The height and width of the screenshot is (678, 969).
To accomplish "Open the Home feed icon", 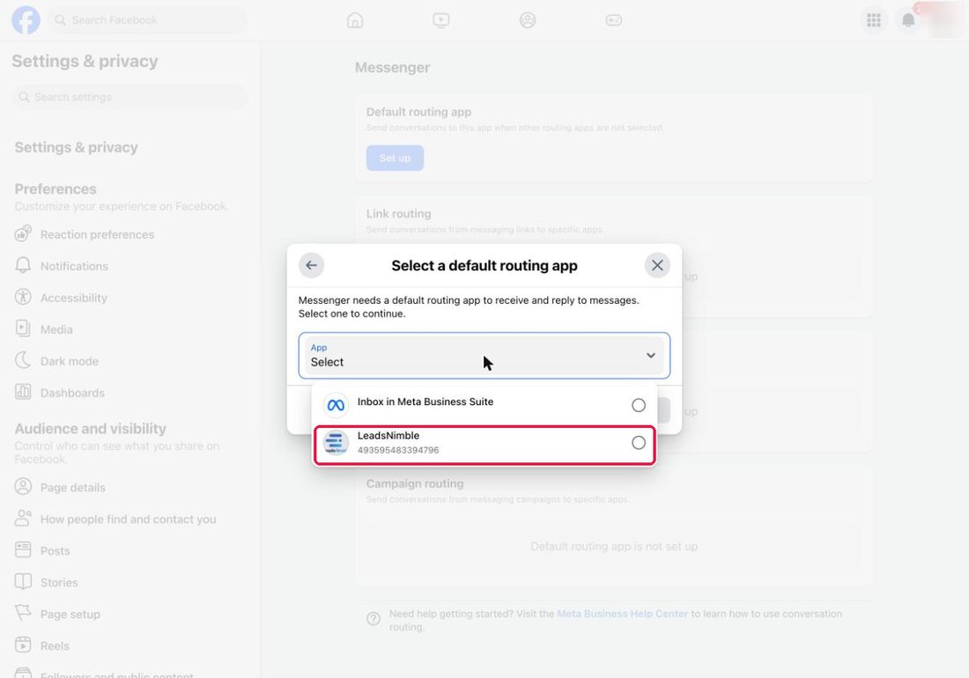I will click(355, 20).
